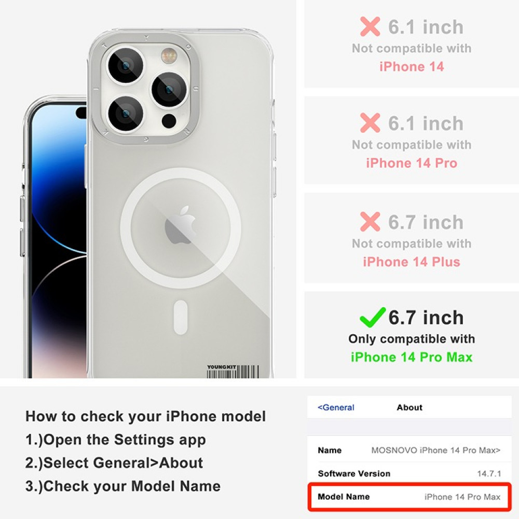Screen dimensions: 519x519
Task: Click the phone screen wallpaper on left
Action: (x=59, y=242)
